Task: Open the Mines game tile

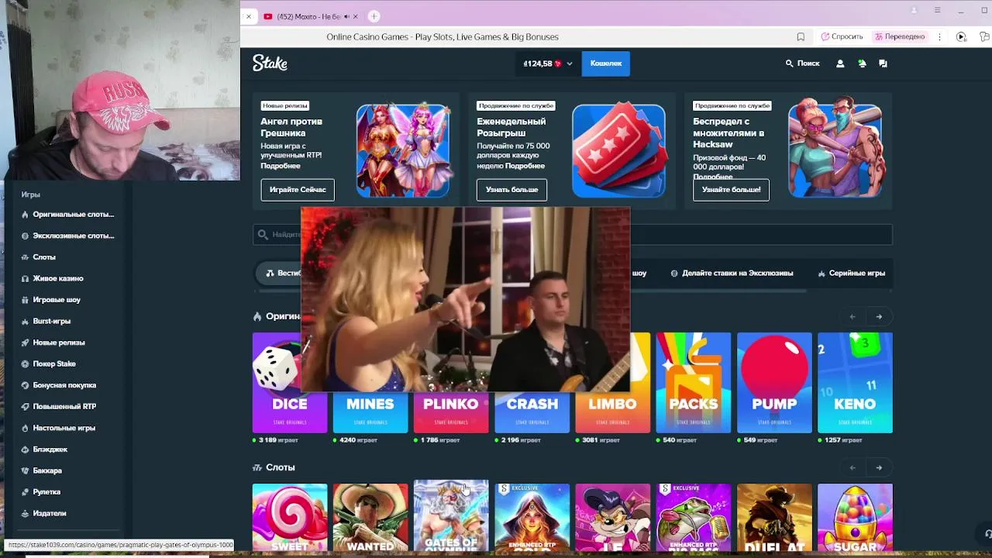Action: 370,411
